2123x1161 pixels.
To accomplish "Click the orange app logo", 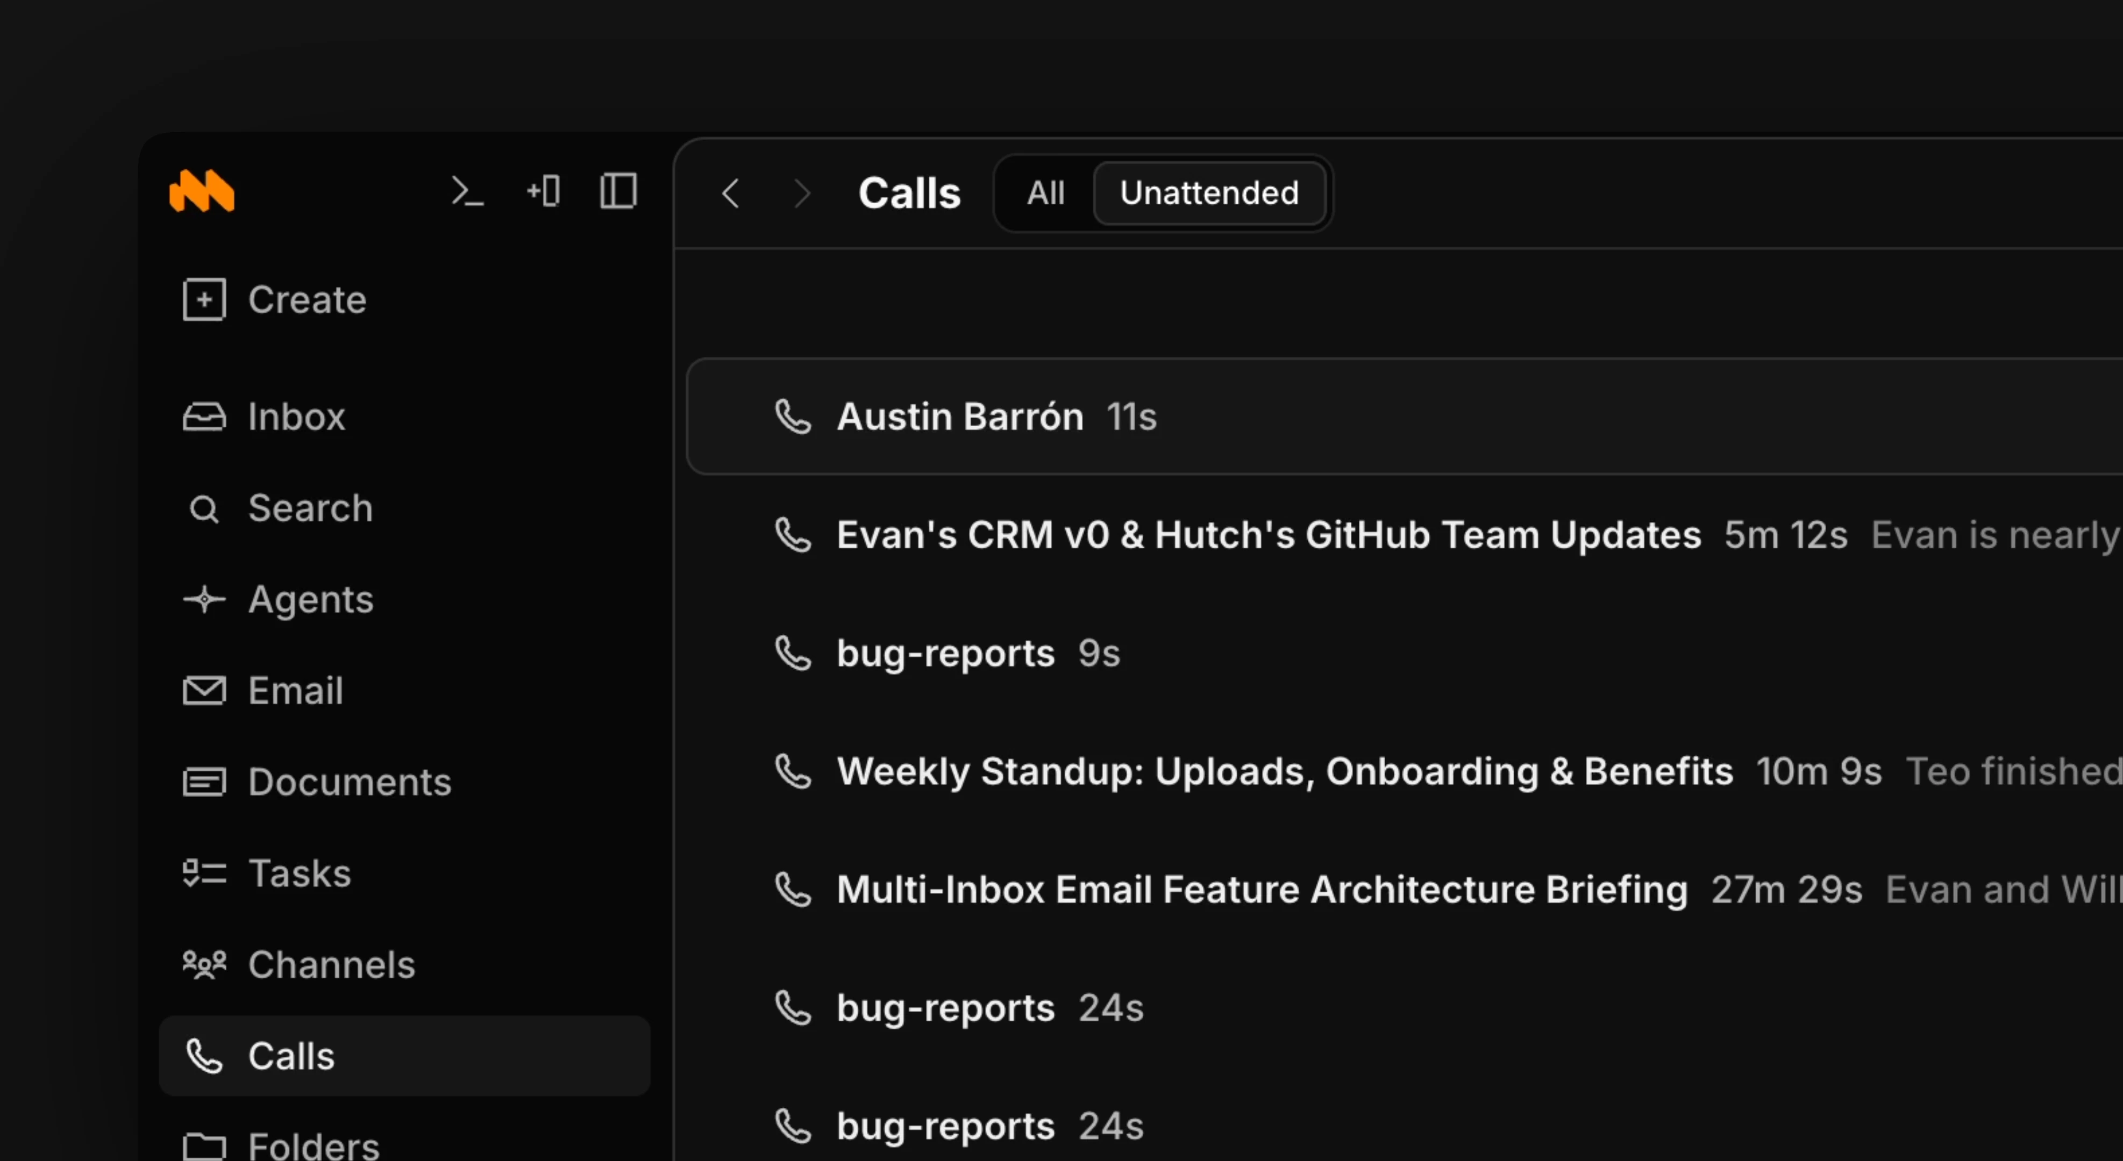I will click(202, 191).
